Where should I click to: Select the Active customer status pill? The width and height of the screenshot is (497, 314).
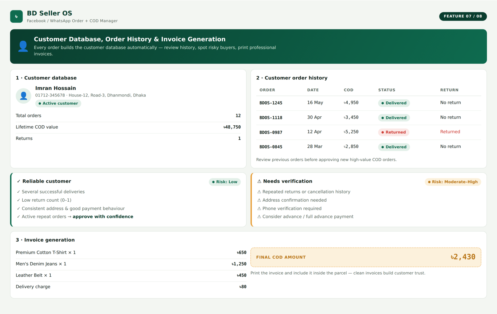click(x=58, y=103)
